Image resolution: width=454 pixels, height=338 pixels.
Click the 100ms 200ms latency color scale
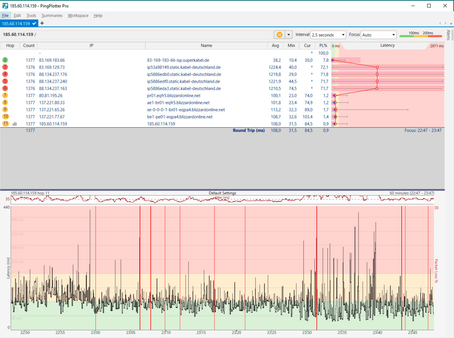tap(421, 34)
